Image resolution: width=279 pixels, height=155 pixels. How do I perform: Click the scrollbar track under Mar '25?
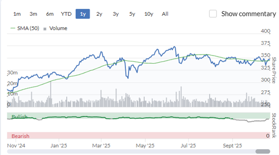pyautogui.click(x=101, y=151)
